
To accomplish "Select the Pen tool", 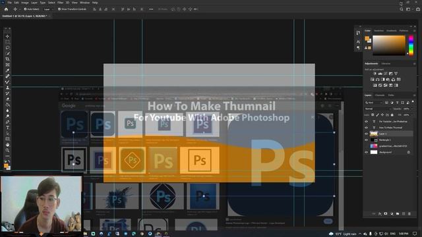I will pos(7,122).
